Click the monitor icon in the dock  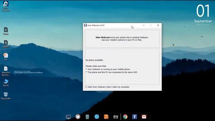[68, 117]
